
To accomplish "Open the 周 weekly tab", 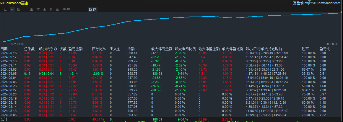I will click(19, 10).
